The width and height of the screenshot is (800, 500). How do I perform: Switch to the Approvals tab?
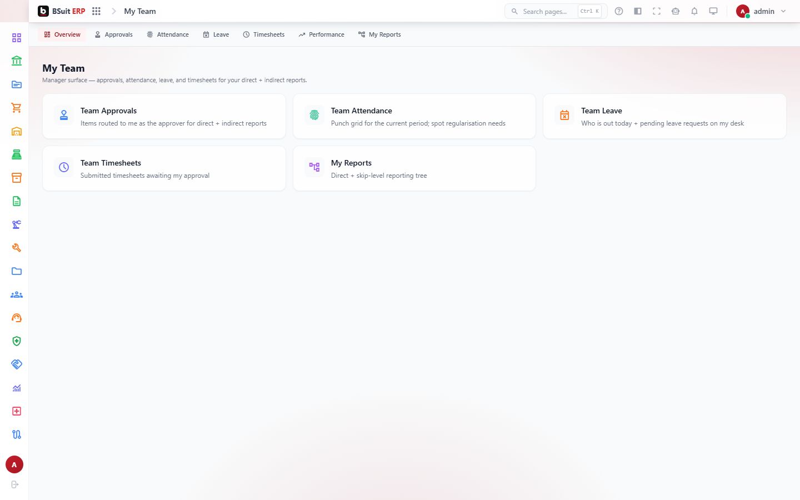(x=113, y=34)
